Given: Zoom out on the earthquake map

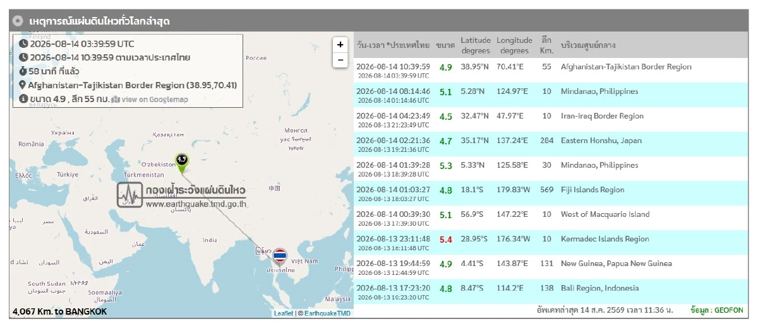Looking at the screenshot, I should coord(340,60).
